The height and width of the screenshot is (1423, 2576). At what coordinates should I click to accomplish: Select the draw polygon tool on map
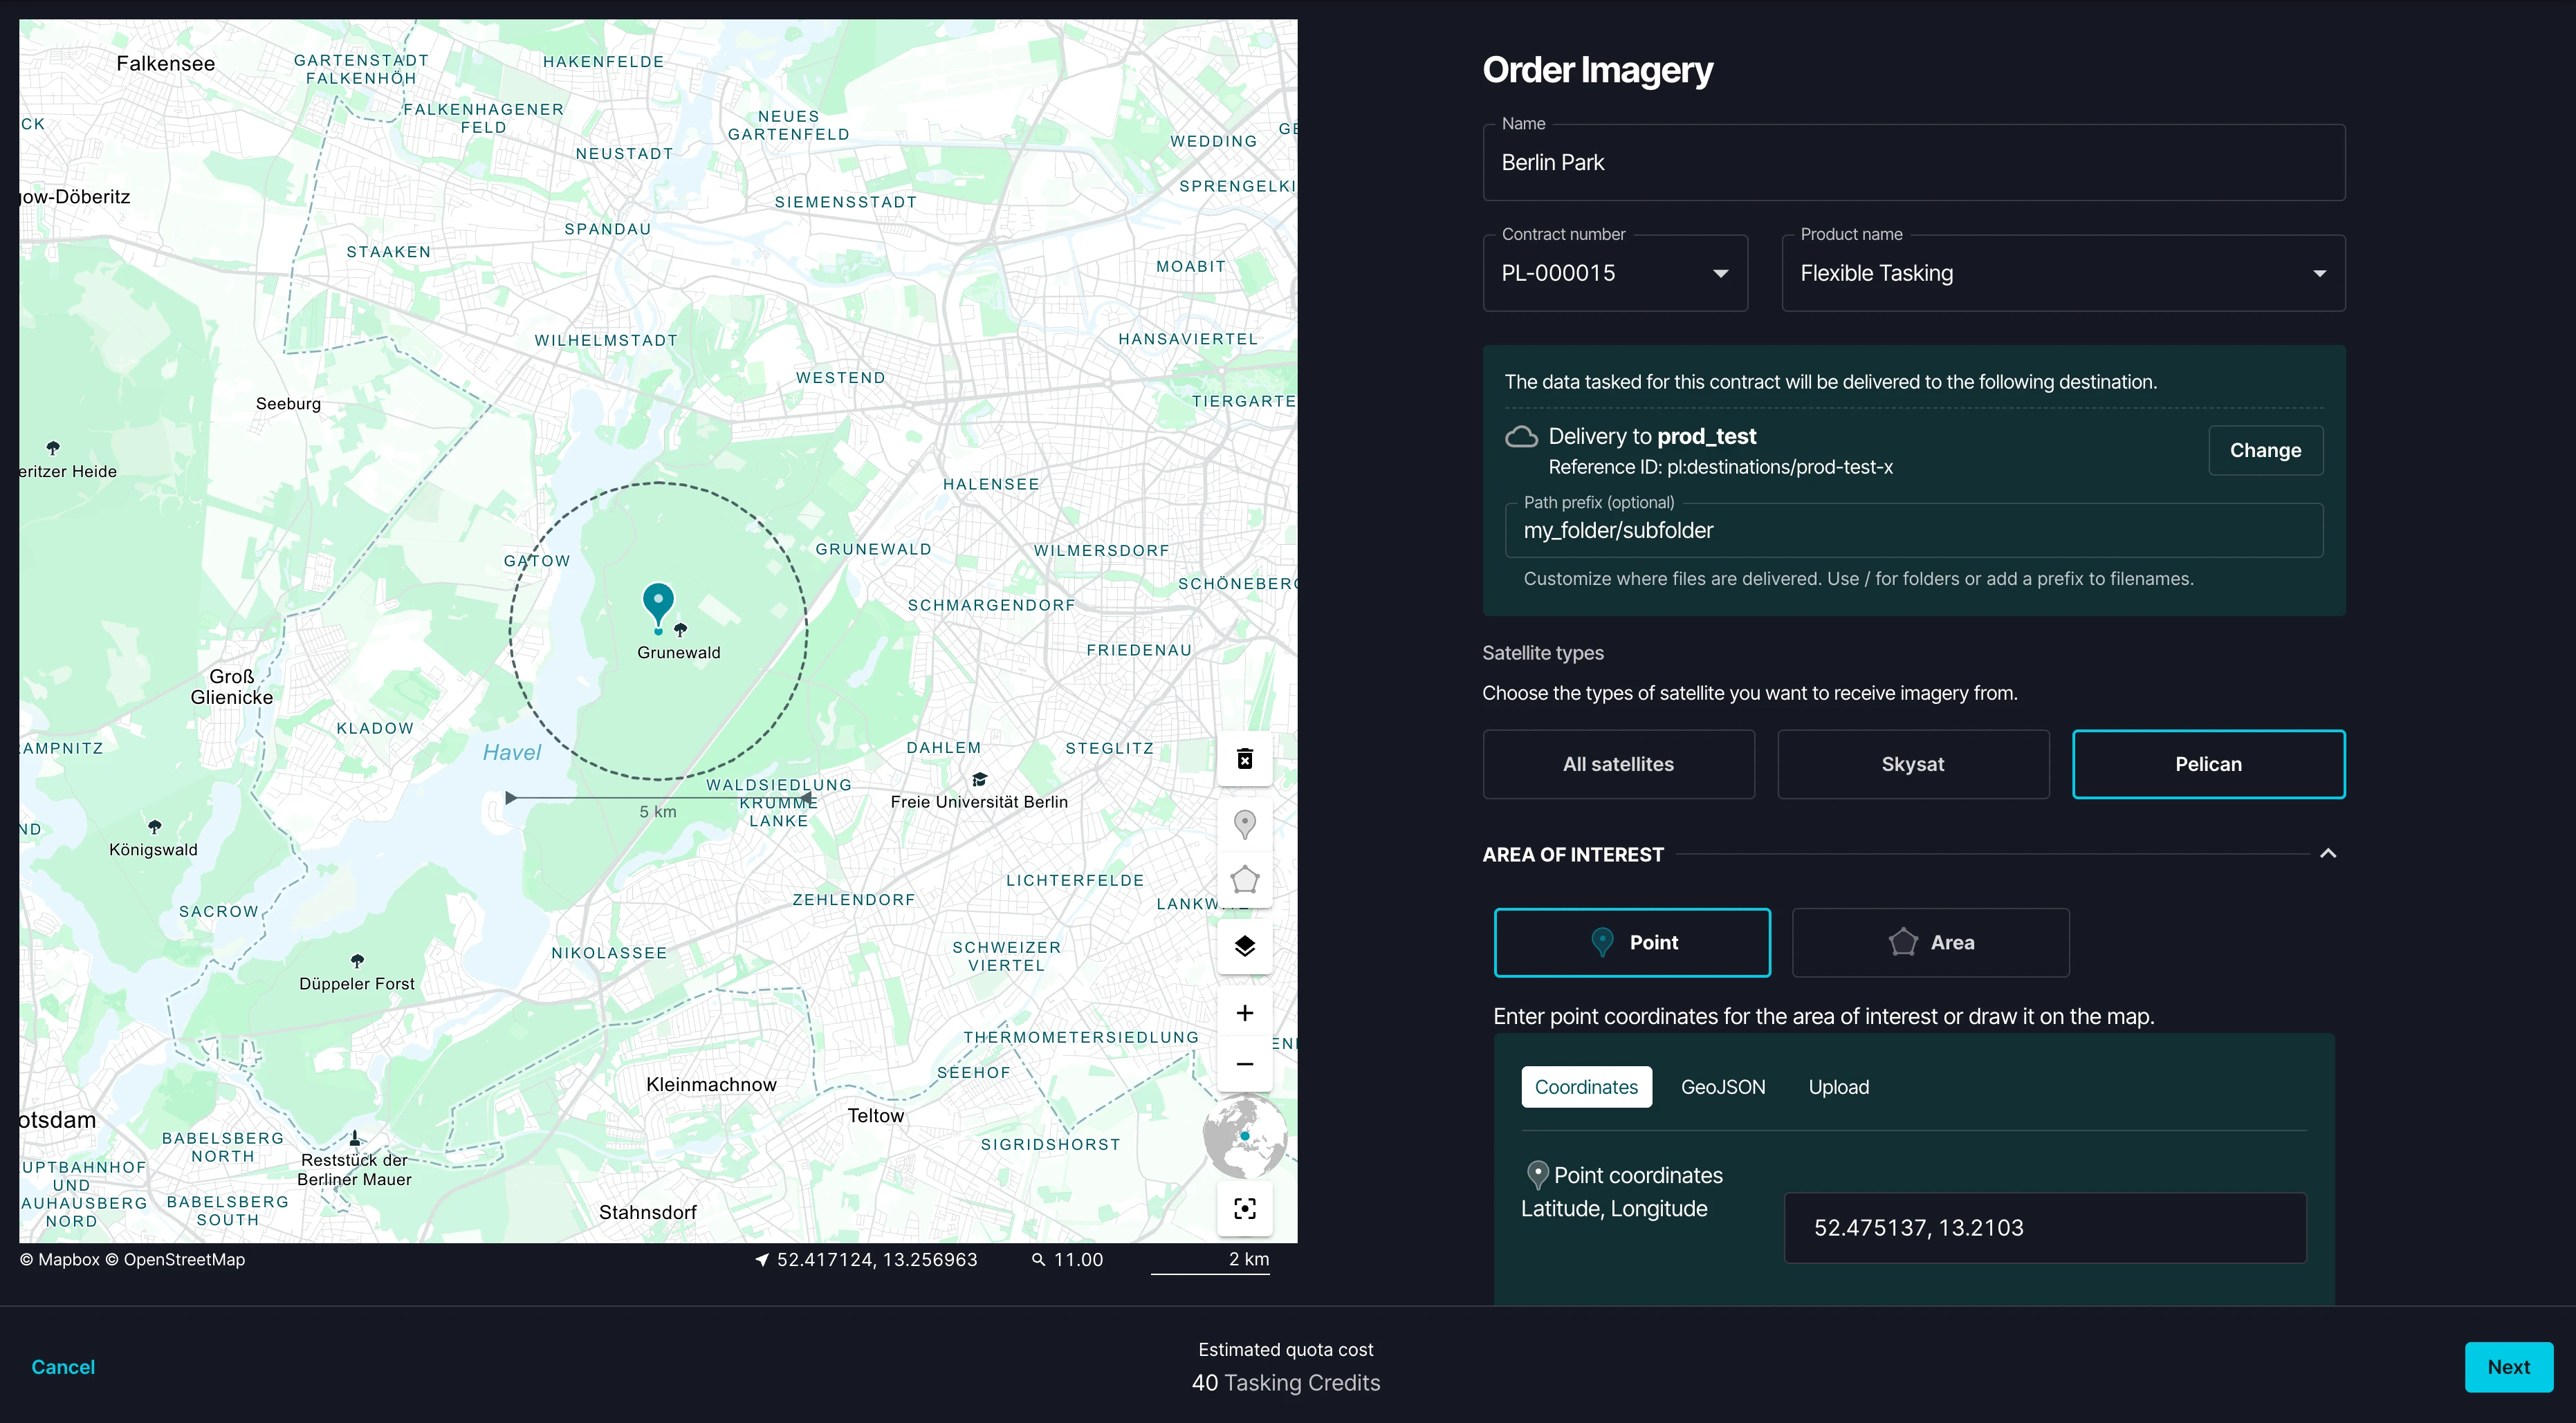1244,880
